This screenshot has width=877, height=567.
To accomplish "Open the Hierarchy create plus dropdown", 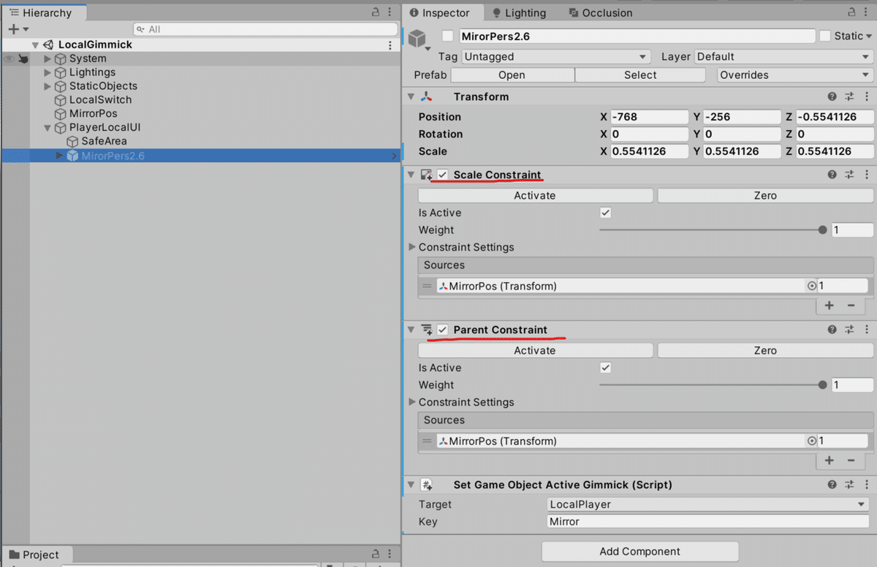I will tap(18, 29).
